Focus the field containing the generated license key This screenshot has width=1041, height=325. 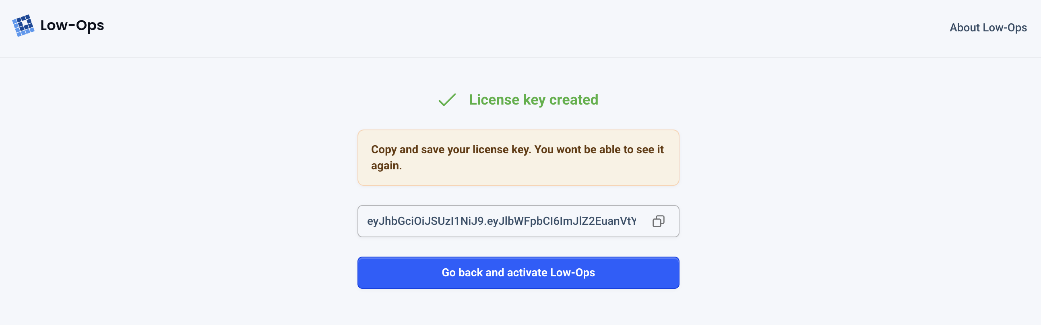click(501, 221)
